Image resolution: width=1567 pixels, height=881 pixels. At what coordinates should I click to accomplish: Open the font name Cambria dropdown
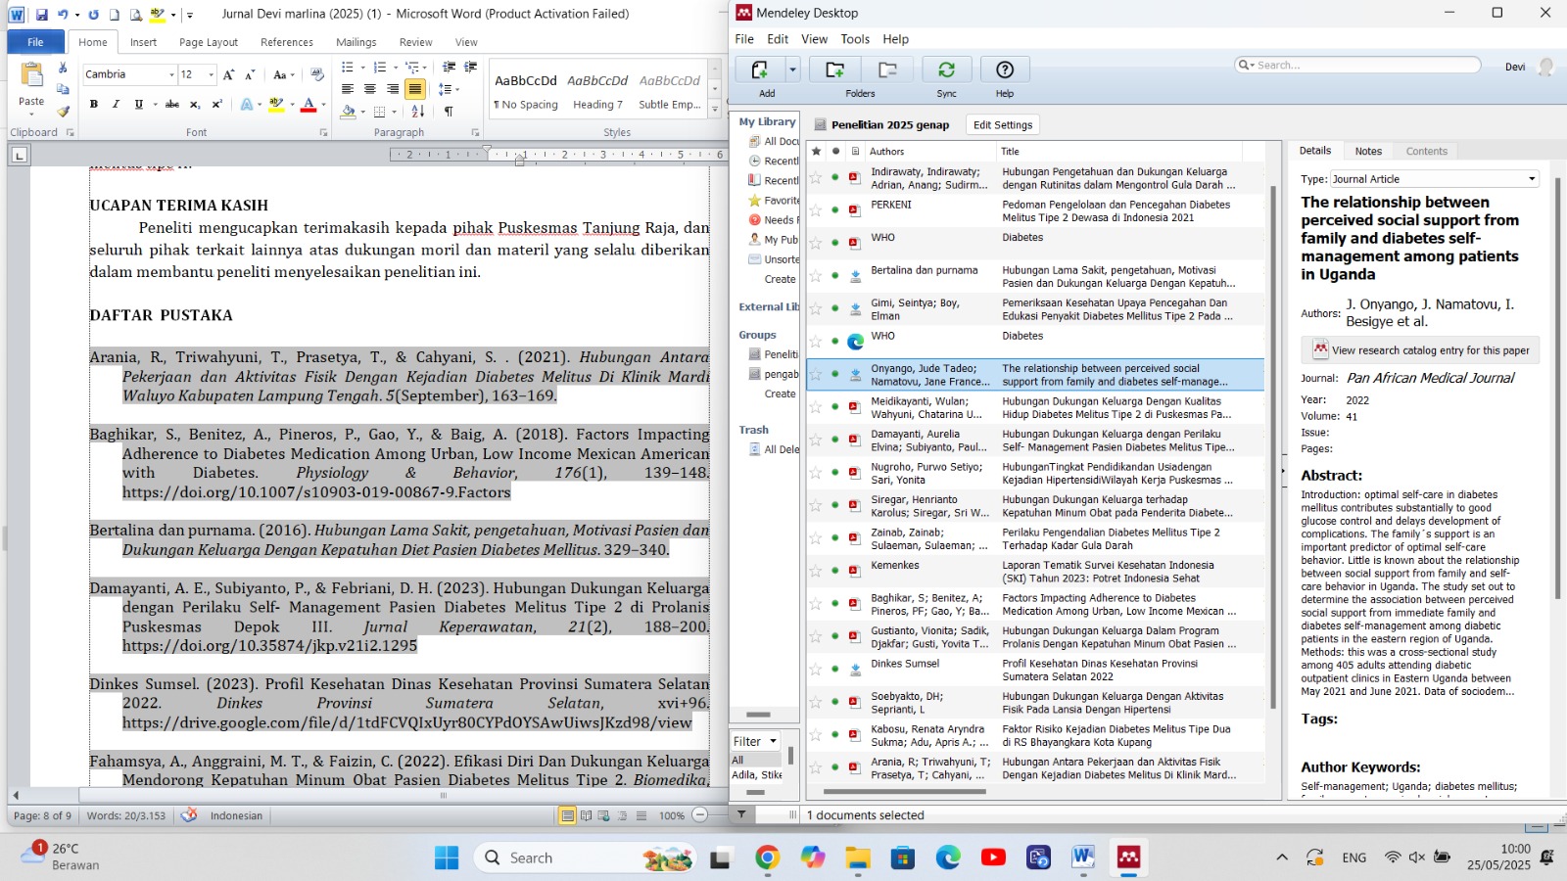[x=171, y=74]
